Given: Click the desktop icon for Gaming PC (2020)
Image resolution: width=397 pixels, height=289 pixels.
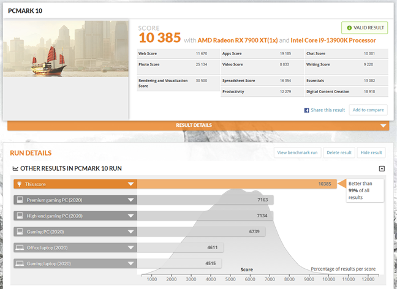Looking at the screenshot, I should [x=20, y=231].
